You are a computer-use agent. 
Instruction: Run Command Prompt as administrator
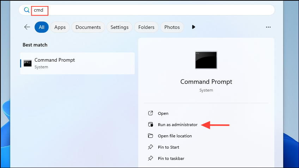[178, 125]
